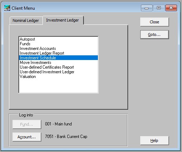182x152 pixels.
Task: Click the Client Menu application icon
Action: (7, 8)
